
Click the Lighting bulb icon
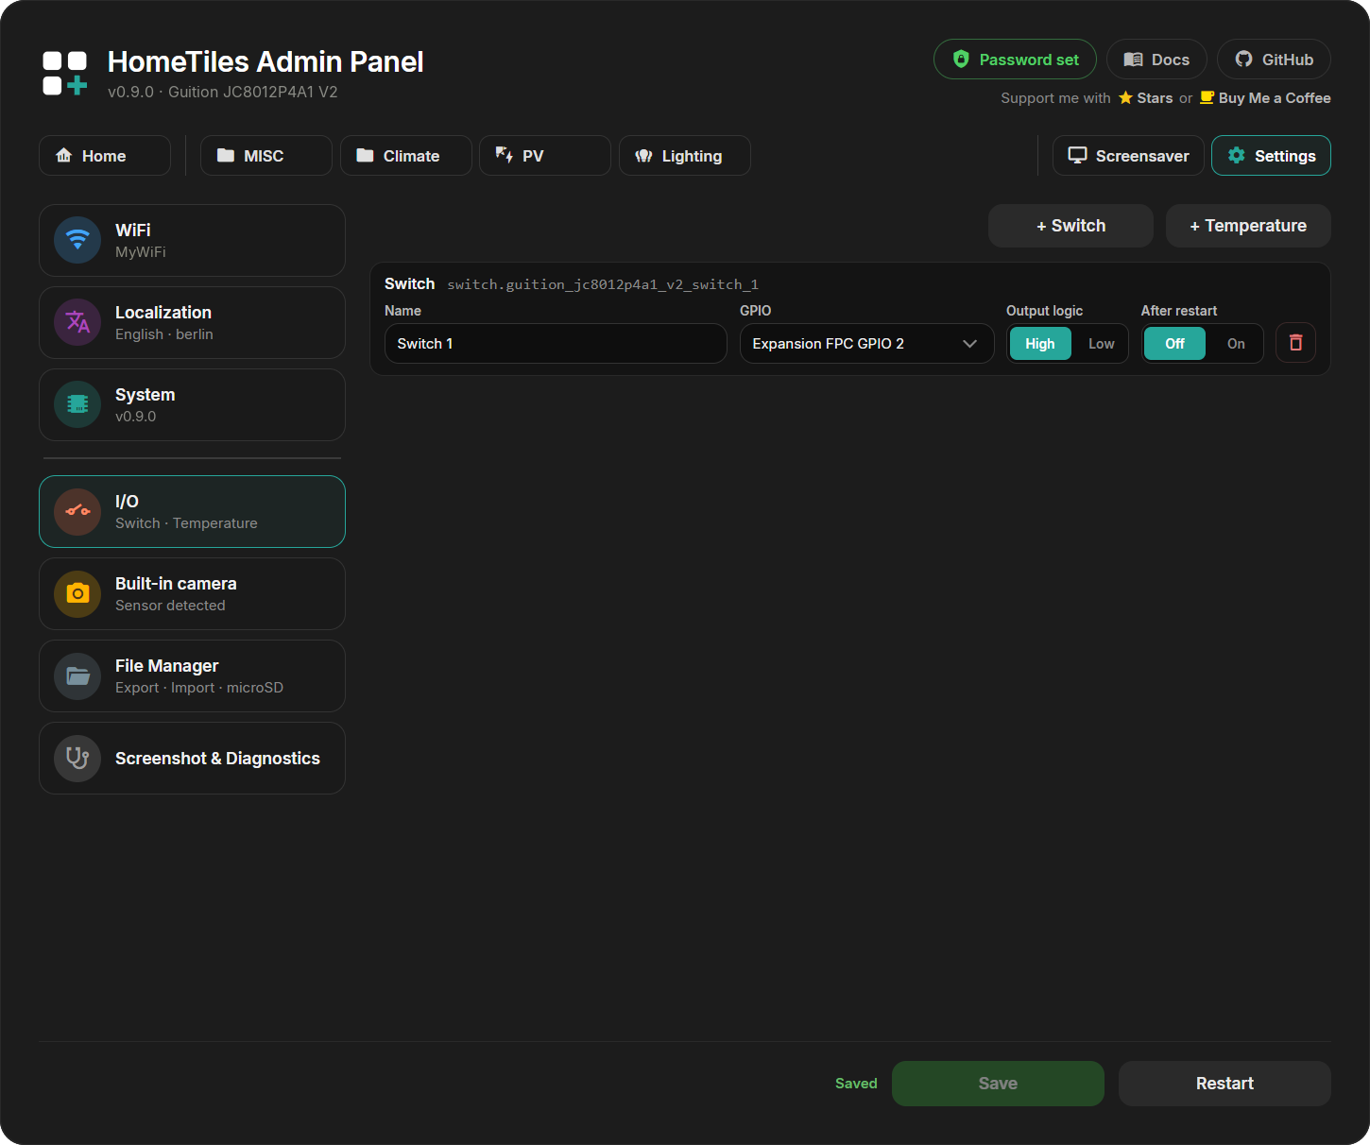(643, 156)
